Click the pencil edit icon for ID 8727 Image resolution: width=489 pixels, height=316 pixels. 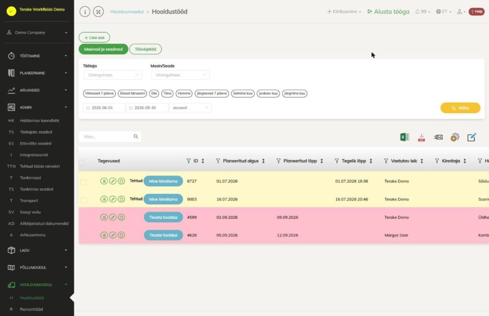click(113, 181)
